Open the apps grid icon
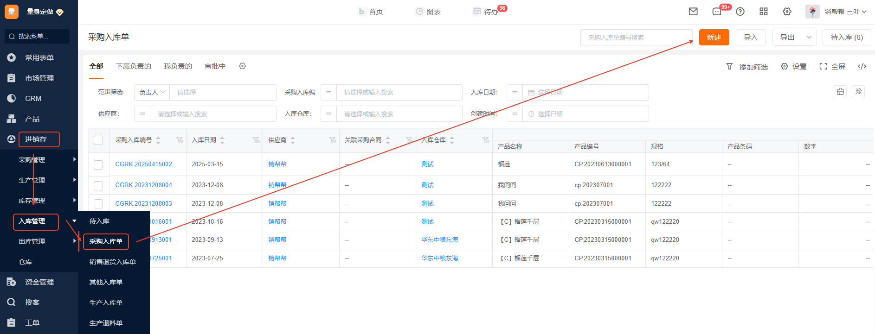 [764, 12]
